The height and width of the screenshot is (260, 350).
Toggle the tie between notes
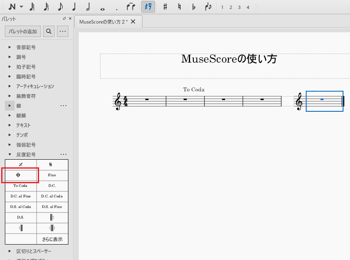(131, 6)
